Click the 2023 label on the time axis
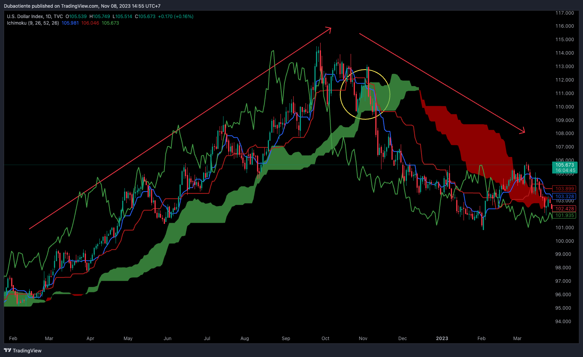The width and height of the screenshot is (583, 357). (442, 339)
